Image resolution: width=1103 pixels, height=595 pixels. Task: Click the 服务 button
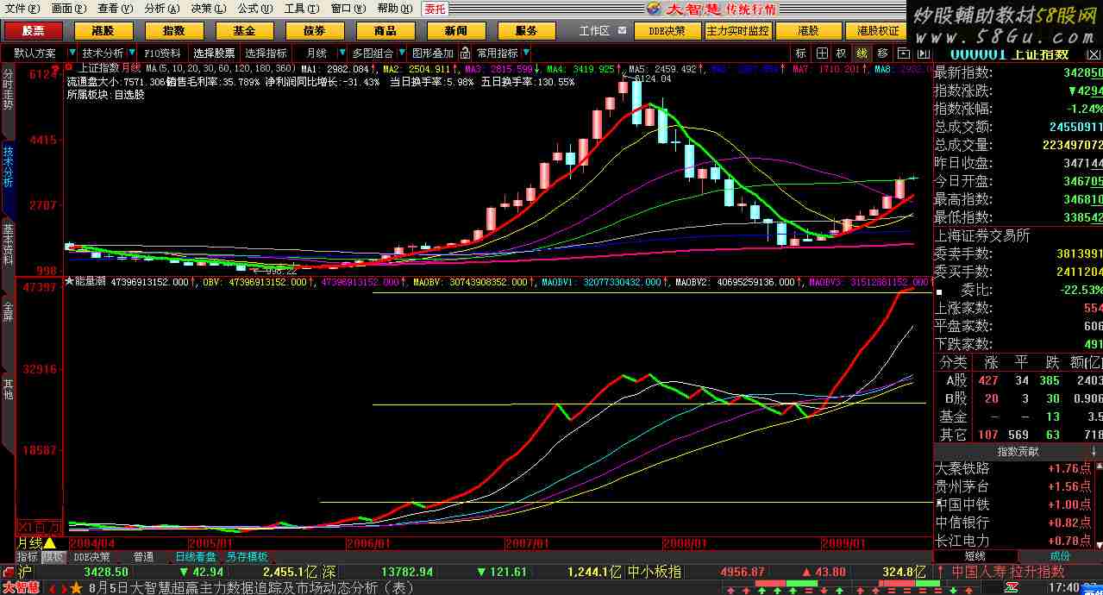point(526,31)
